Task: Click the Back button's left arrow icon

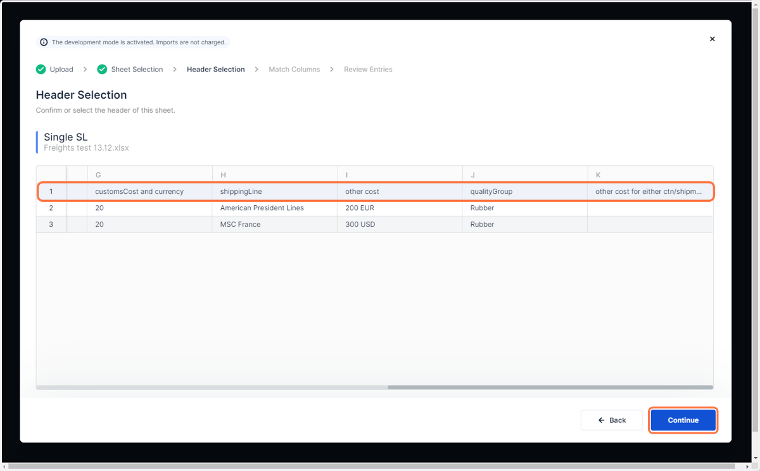Action: tap(601, 420)
